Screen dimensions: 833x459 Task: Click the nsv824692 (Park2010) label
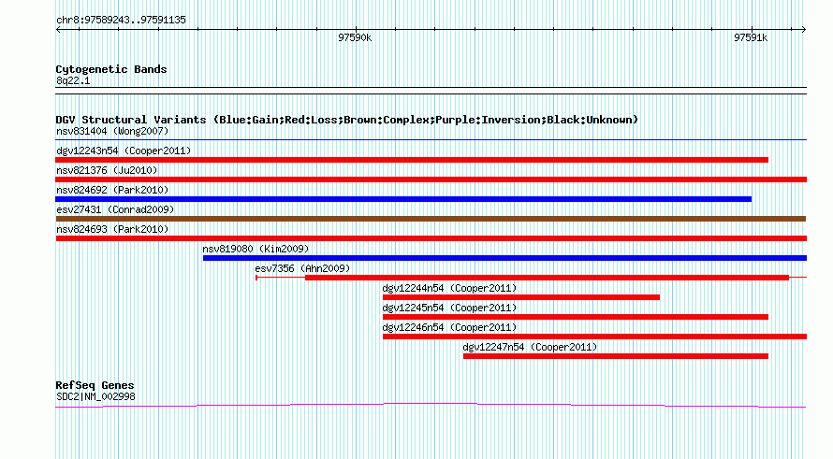[112, 190]
